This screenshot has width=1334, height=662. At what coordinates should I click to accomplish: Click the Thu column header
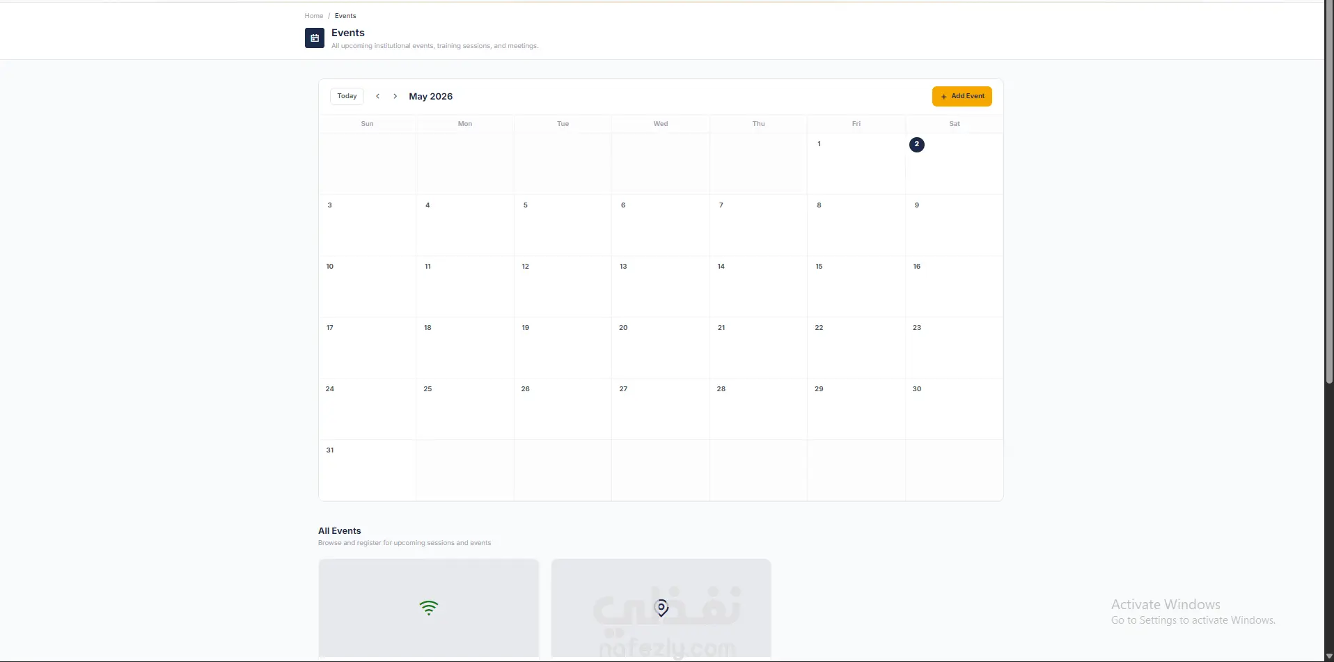758,124
